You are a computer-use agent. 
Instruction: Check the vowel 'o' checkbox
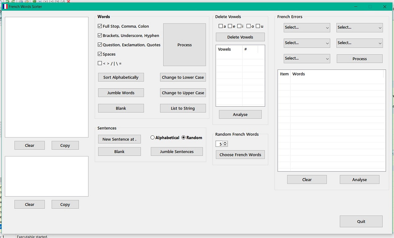(x=248, y=26)
